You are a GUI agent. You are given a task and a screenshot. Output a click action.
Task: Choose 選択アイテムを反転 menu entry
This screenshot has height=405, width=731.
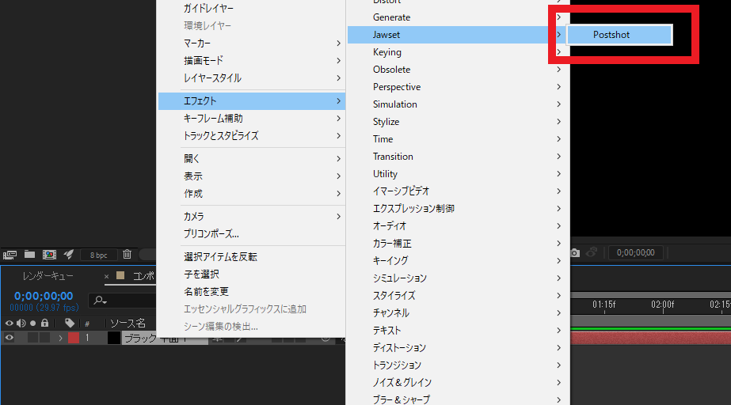click(x=252, y=257)
